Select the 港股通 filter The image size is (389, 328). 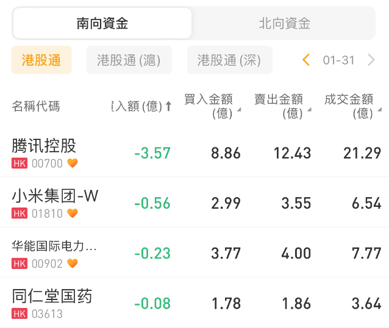[x=41, y=60]
